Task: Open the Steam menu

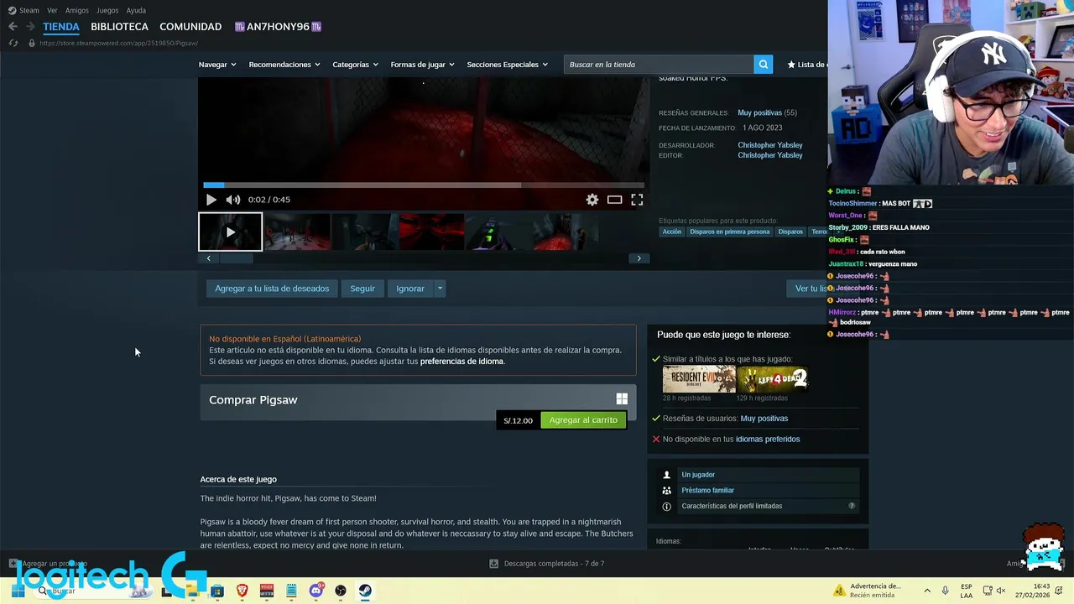Action: [x=24, y=10]
